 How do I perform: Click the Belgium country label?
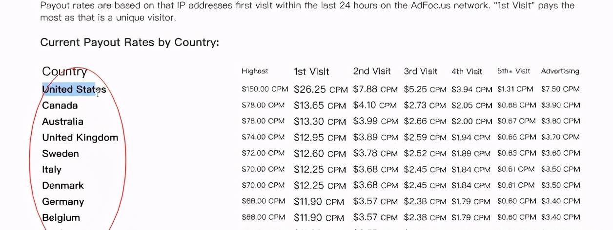click(x=61, y=218)
